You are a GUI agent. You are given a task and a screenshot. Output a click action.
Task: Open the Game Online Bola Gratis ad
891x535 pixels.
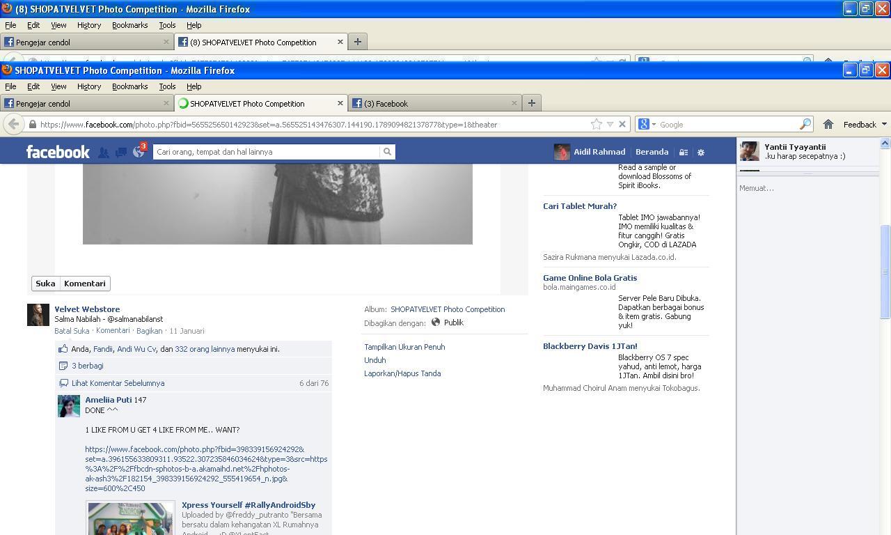(590, 278)
